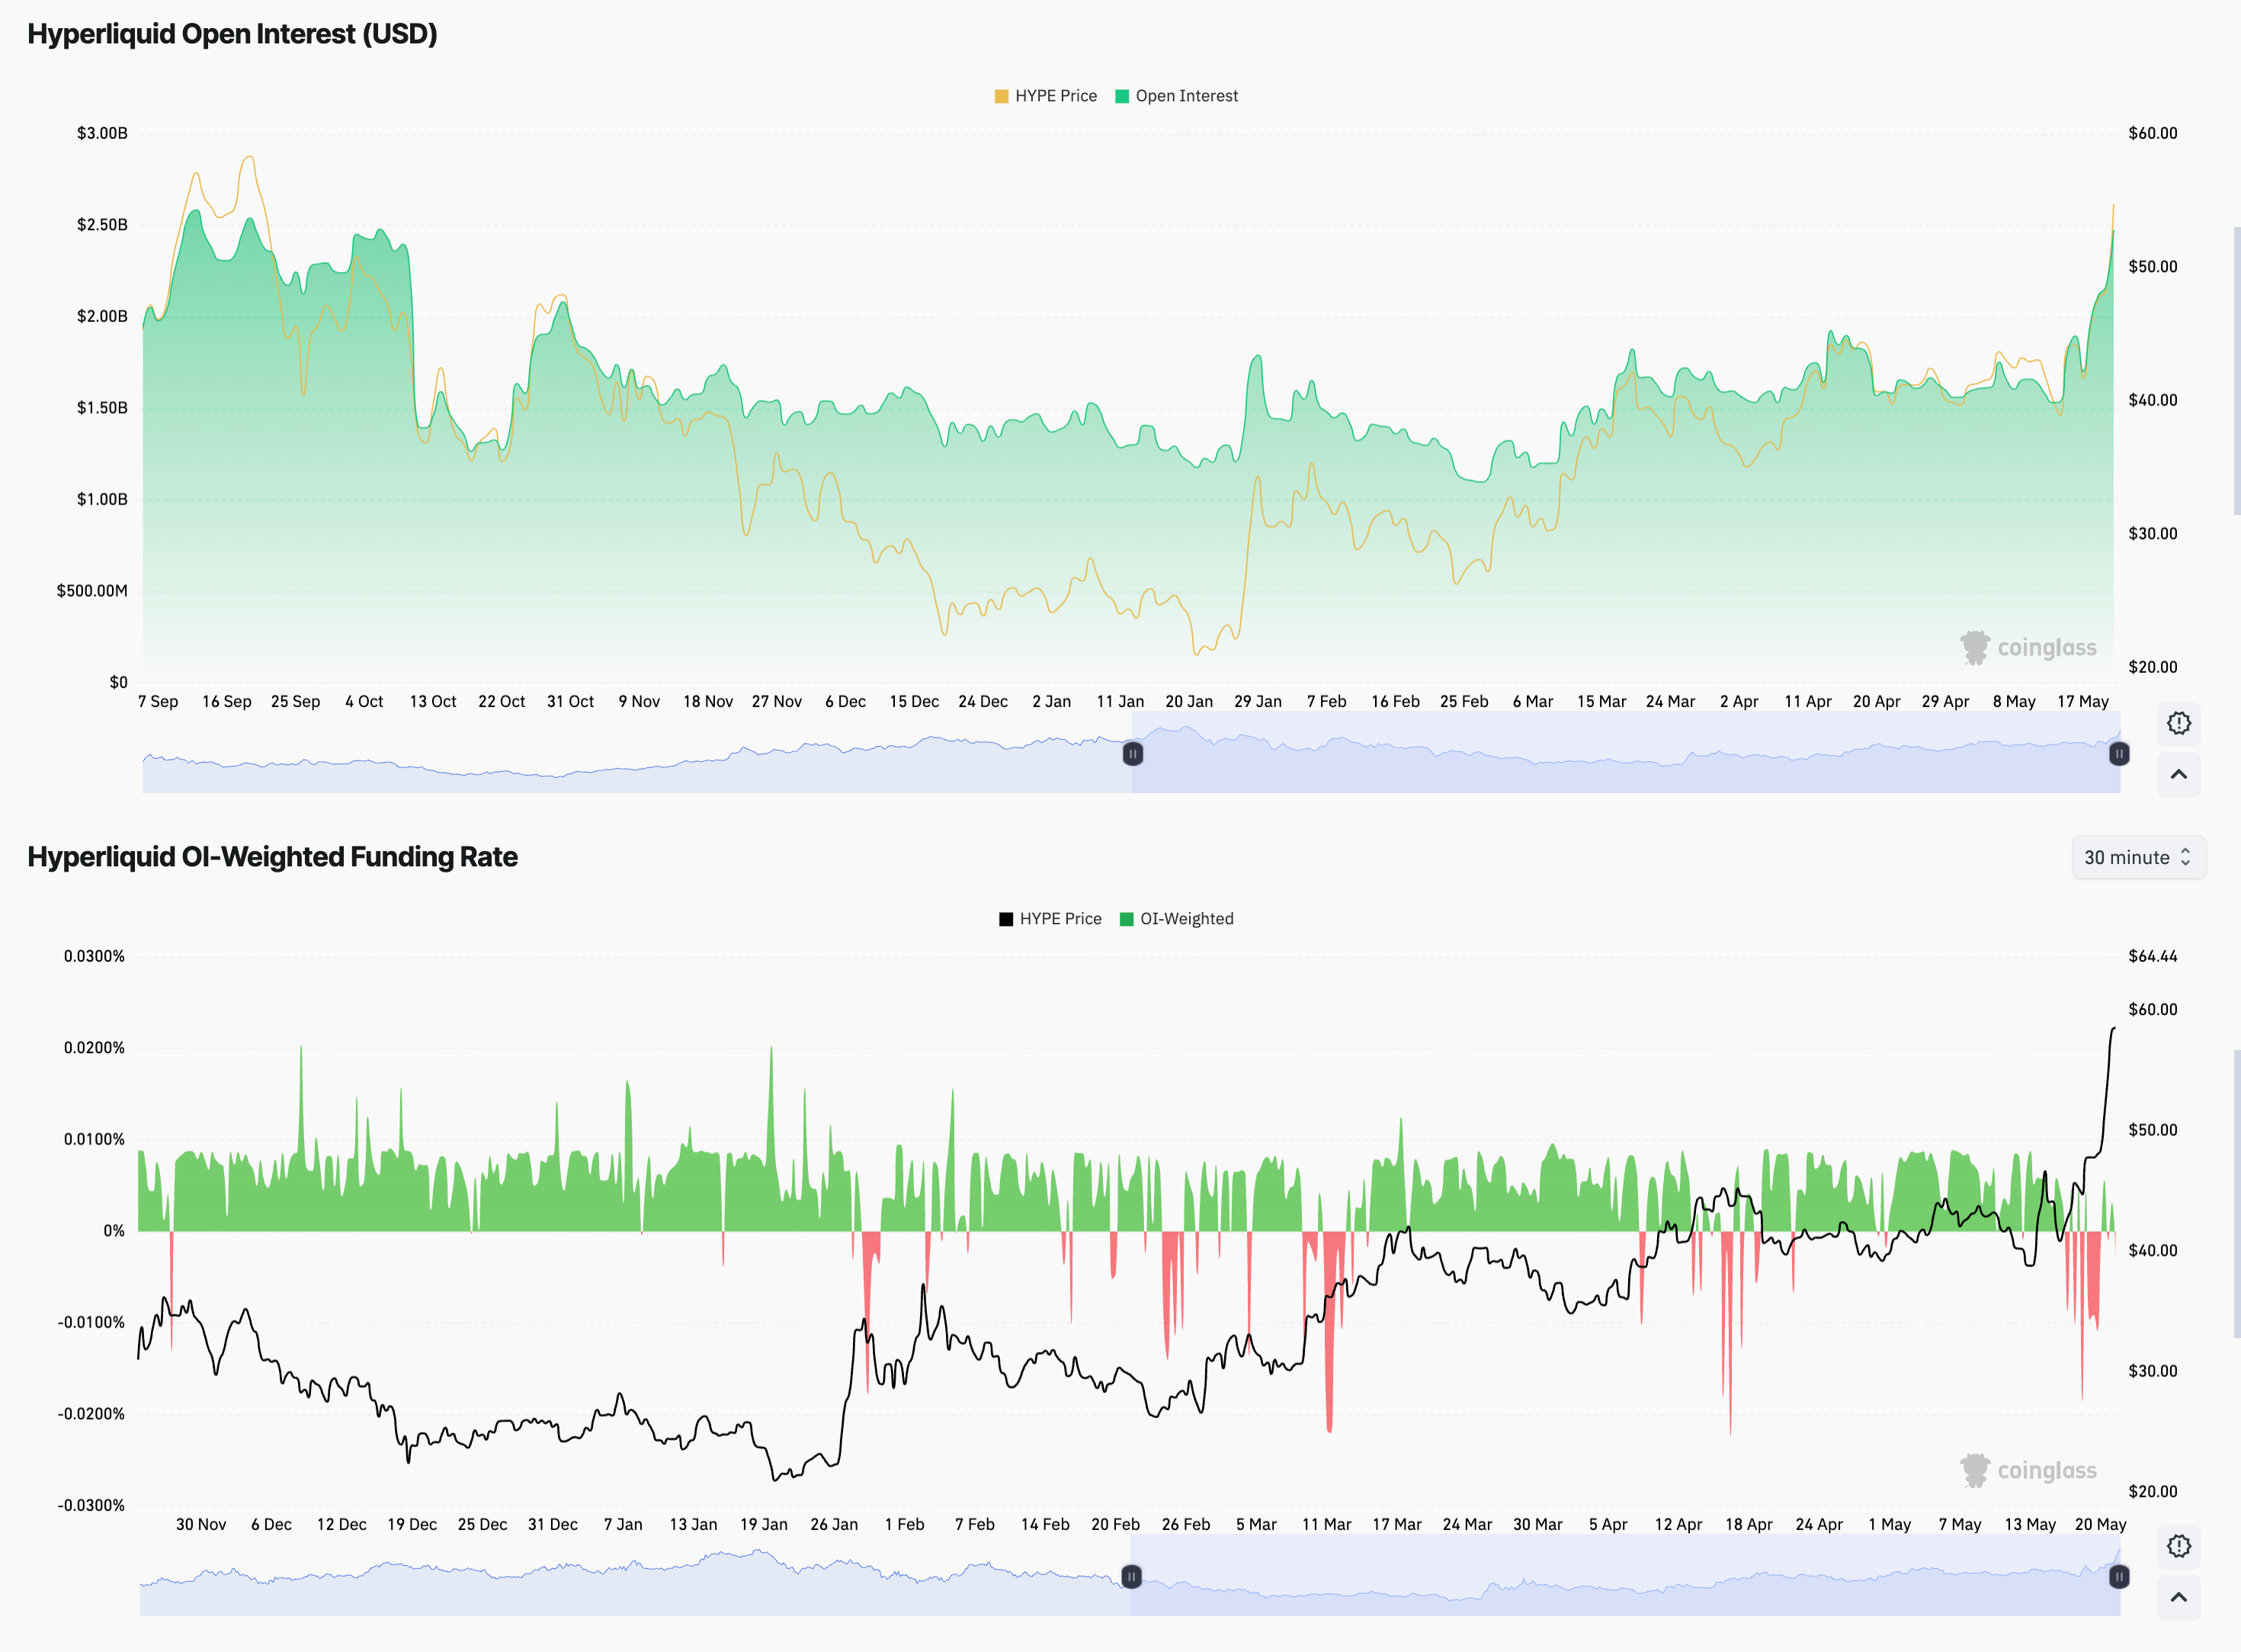The image size is (2241, 1652).
Task: Toggle Open Interest legend series
Action: 1177,96
